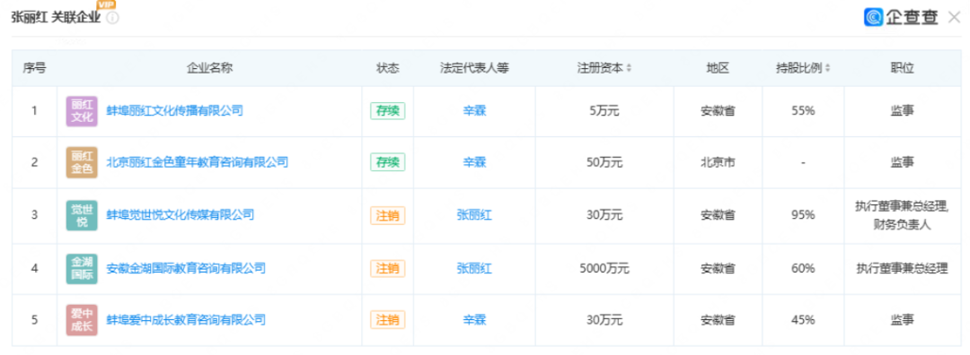This screenshot has height=355, width=970.
Task: Open 蚌埠觉世悦文化传媒有限公司 link
Action: (x=181, y=215)
